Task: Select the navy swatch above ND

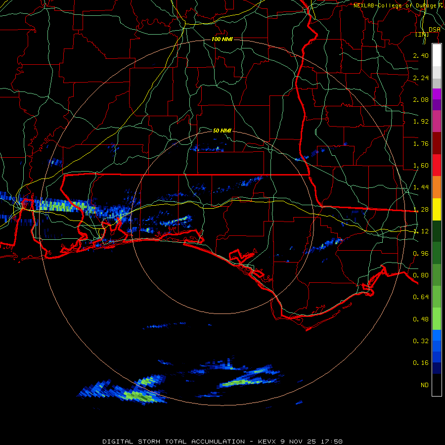Action: [x=437, y=368]
